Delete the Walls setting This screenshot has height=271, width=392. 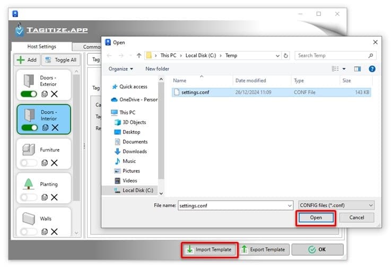tap(54, 232)
